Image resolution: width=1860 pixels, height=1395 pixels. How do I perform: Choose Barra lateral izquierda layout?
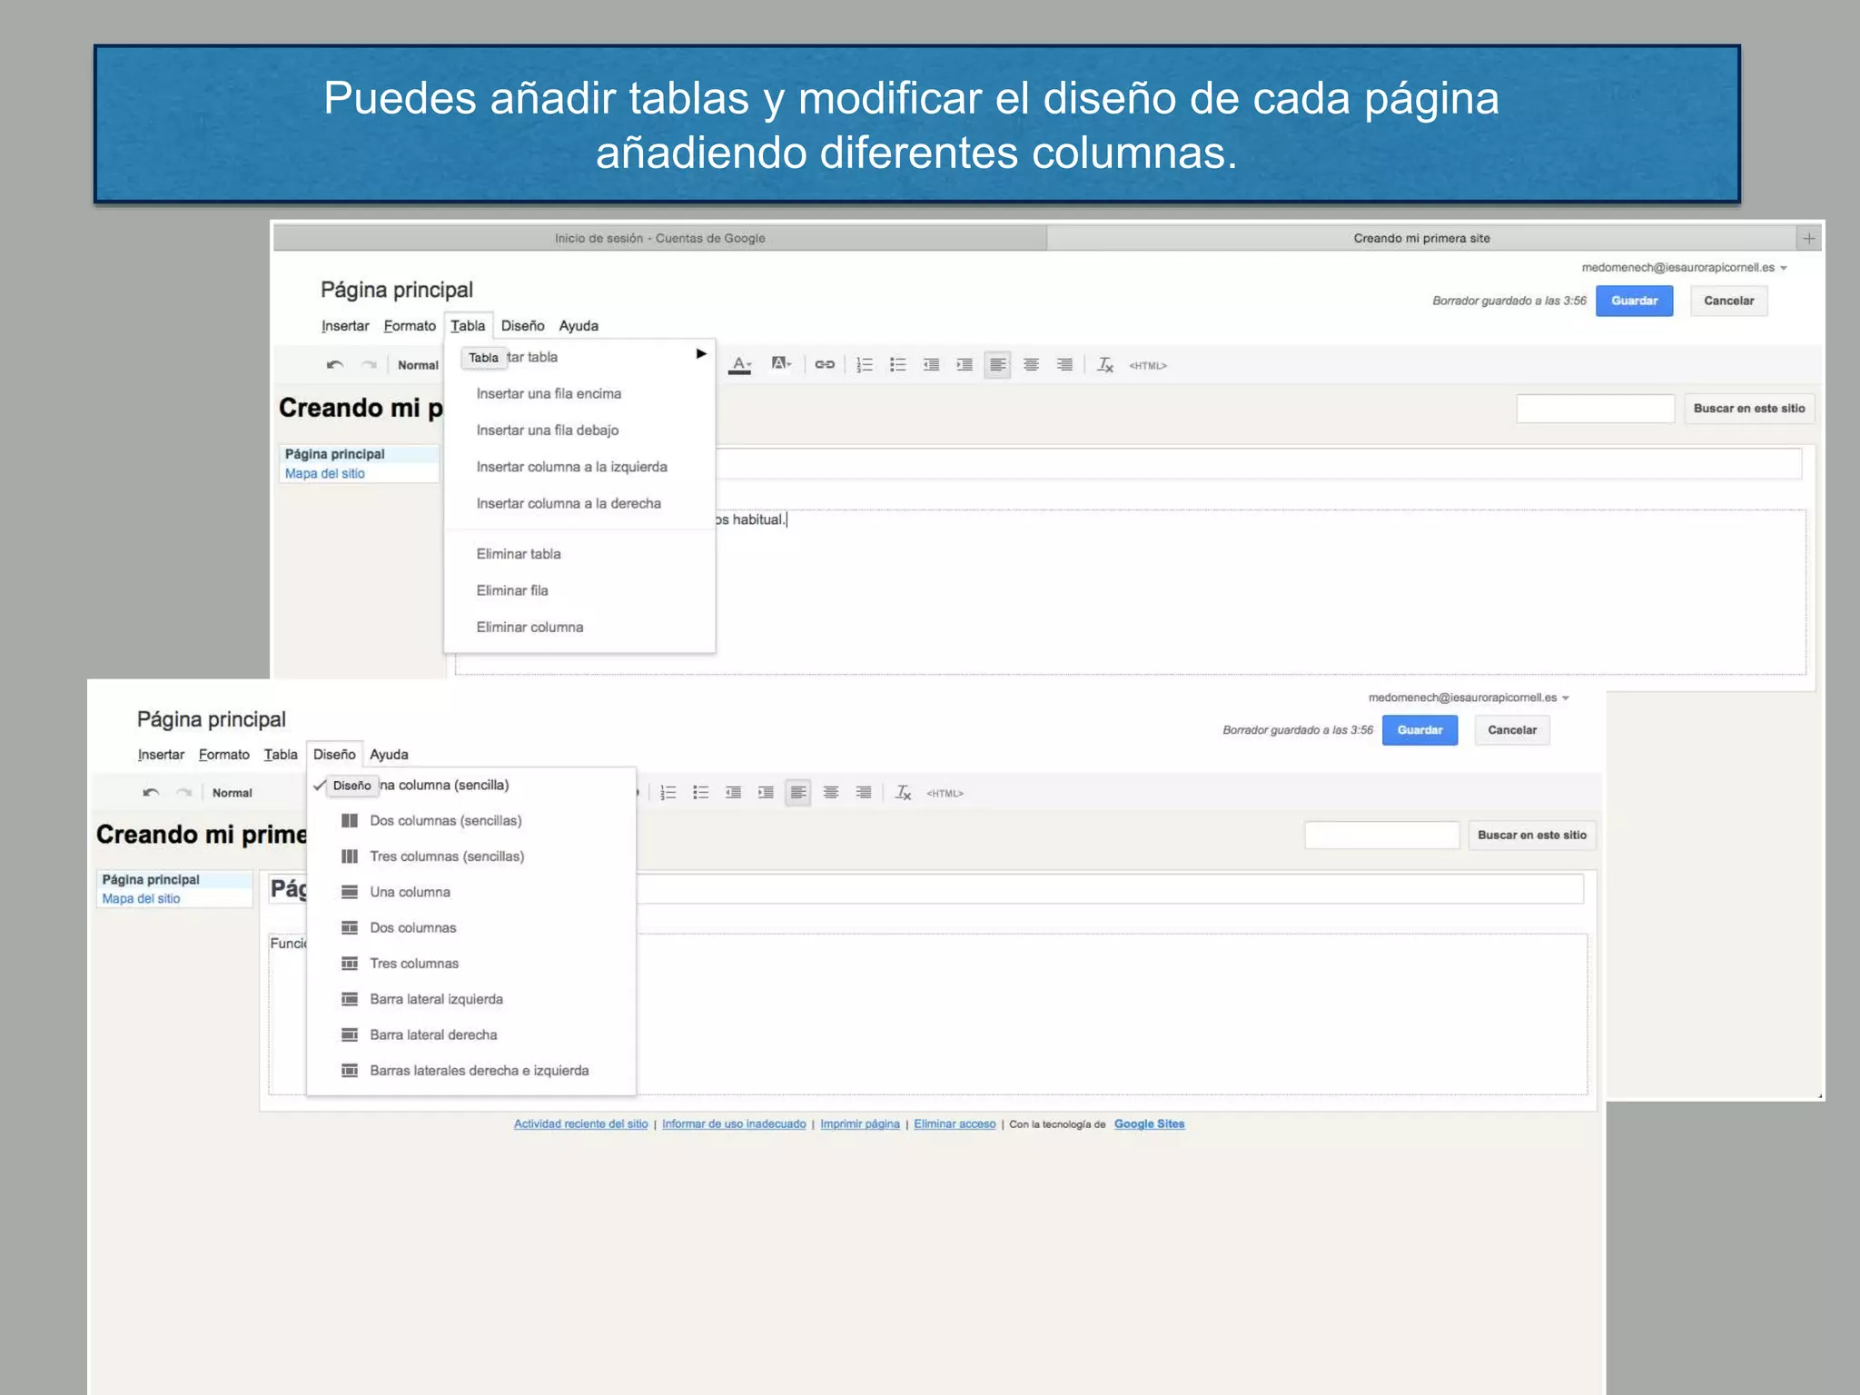(x=471, y=999)
